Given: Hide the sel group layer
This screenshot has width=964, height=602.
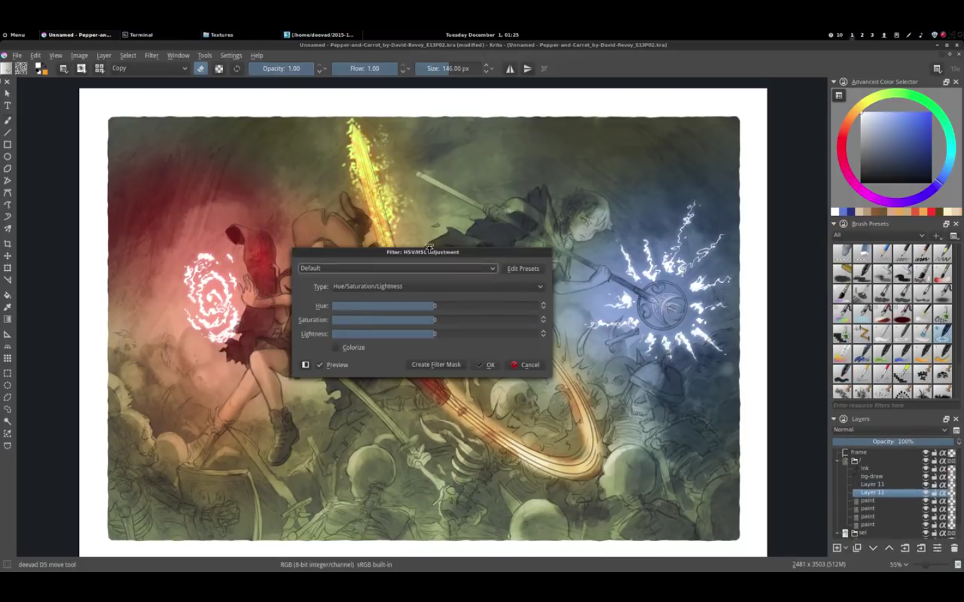Looking at the screenshot, I should coord(926,533).
